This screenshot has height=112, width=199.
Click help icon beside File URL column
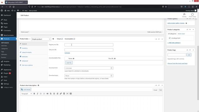tap(115, 58)
